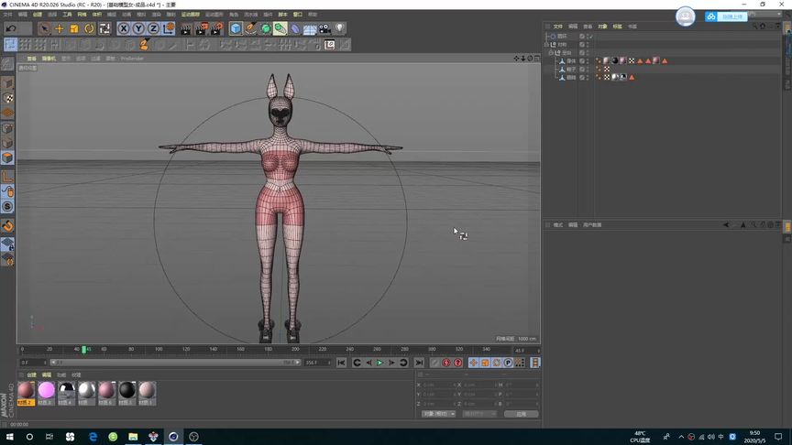Click the Render View clapperboard icon

tap(186, 28)
